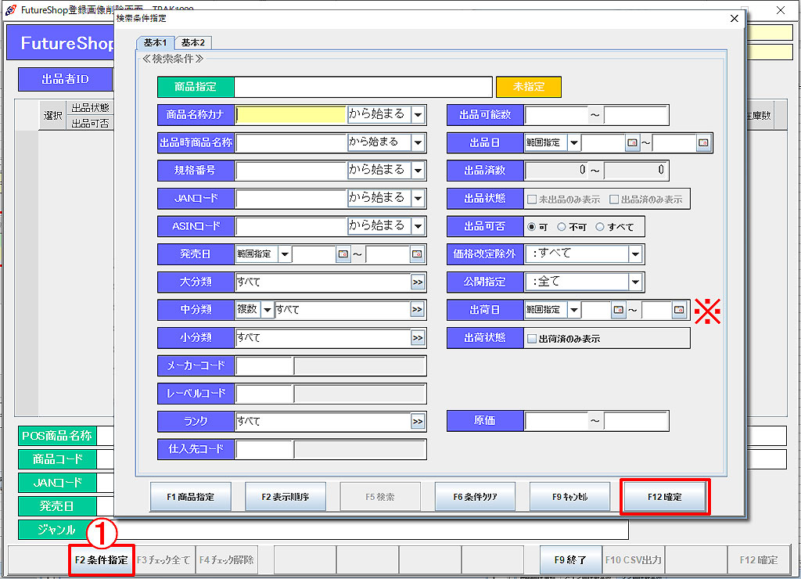Select the 基本1 tab
This screenshot has width=801, height=579.
[155, 42]
